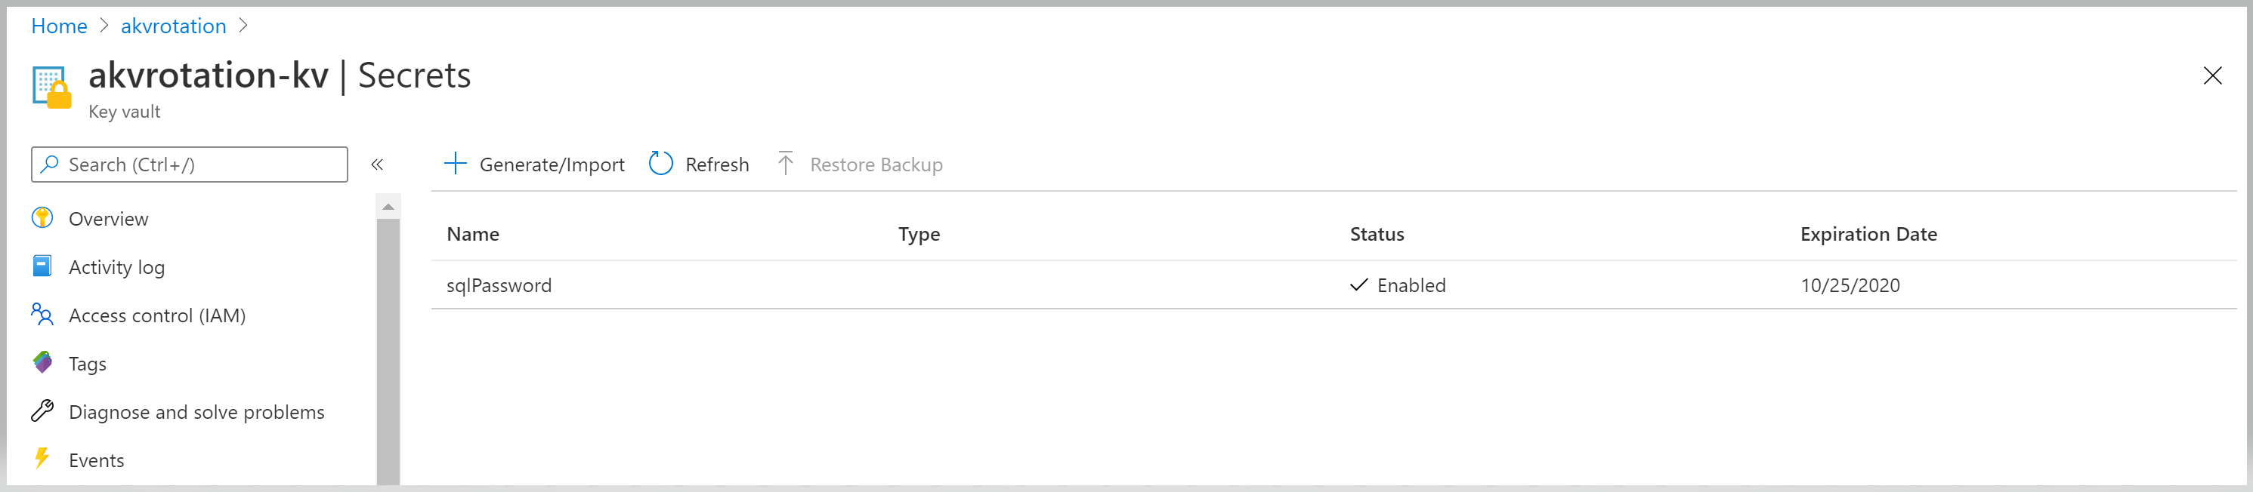Open Events via the lightning bolt icon
The width and height of the screenshot is (2253, 492).
pos(41,460)
